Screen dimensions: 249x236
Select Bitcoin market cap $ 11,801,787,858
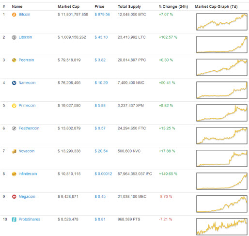[73, 15]
